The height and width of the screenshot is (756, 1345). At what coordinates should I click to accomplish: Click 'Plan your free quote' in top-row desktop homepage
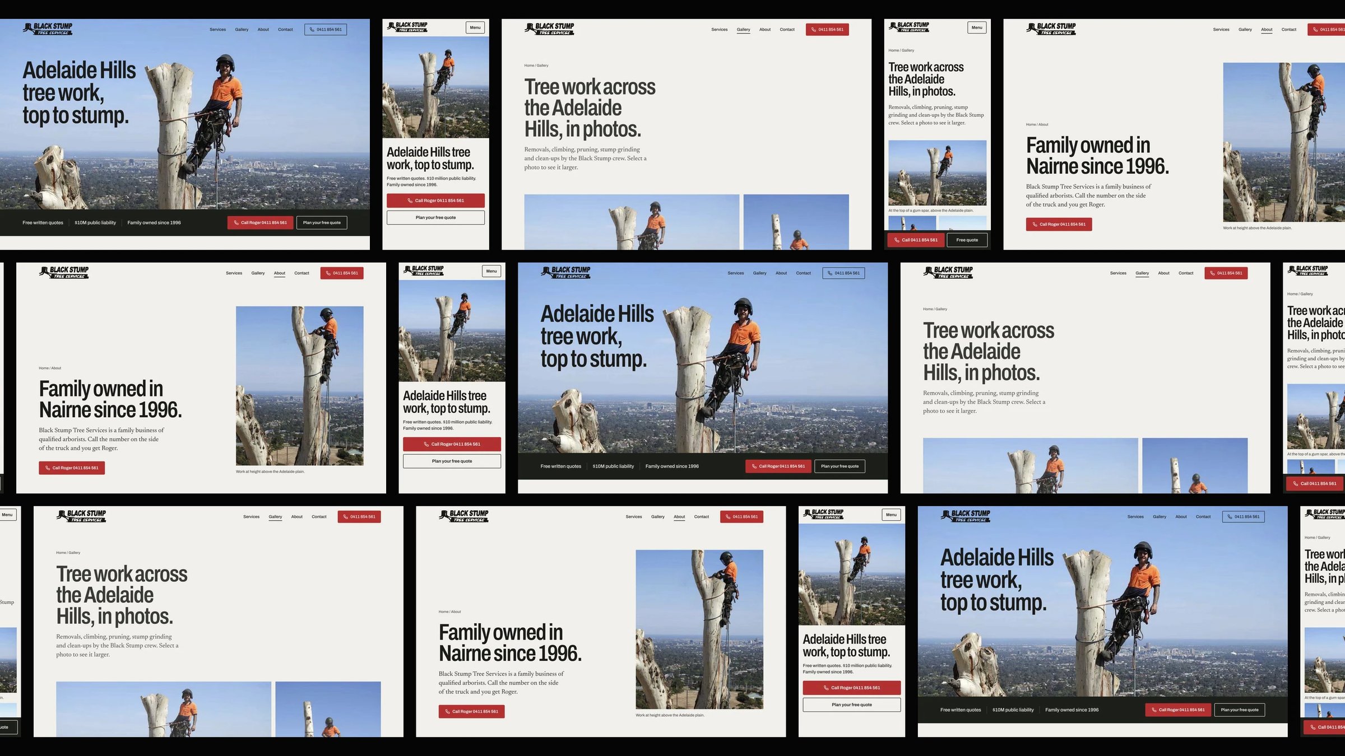[x=322, y=223]
